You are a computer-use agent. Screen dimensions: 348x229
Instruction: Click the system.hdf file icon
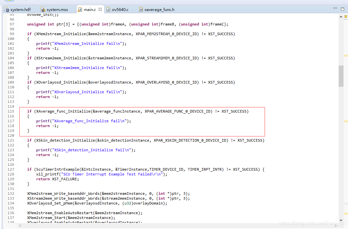(x=7, y=10)
